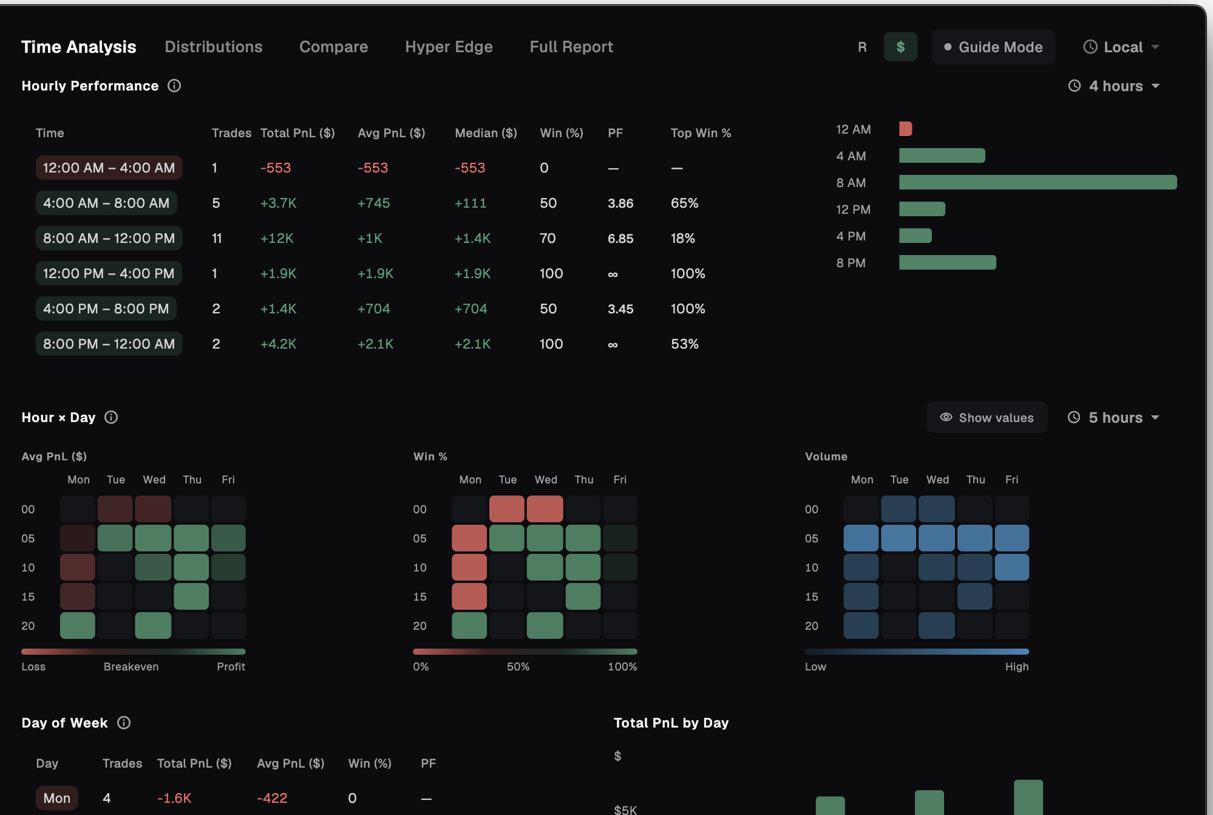This screenshot has width=1213, height=815.
Task: Click Avg PnL heatmap cell Mon 20
Action: point(78,626)
